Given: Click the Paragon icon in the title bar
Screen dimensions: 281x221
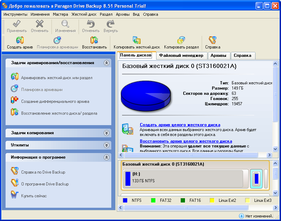Looking at the screenshot, I should (5, 6).
